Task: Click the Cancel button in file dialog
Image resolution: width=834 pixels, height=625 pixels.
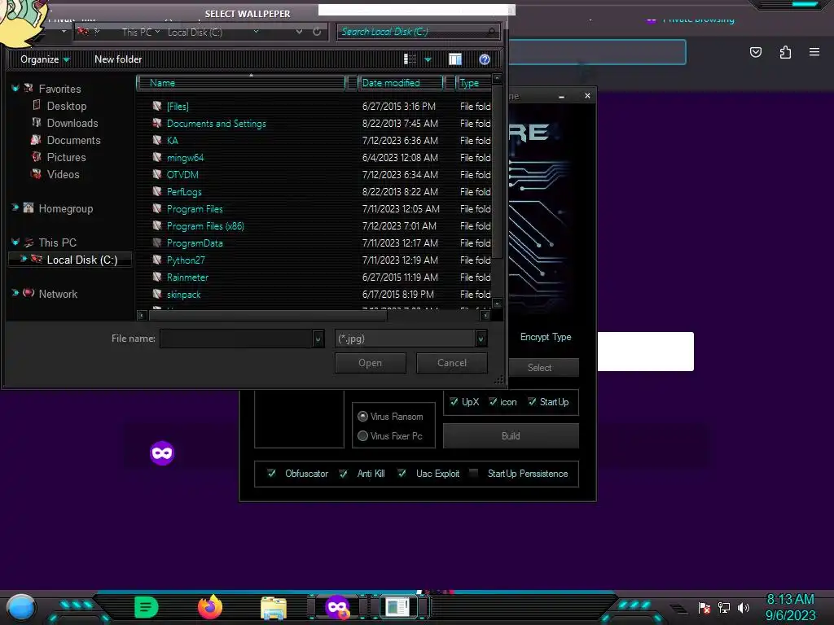Action: (451, 363)
